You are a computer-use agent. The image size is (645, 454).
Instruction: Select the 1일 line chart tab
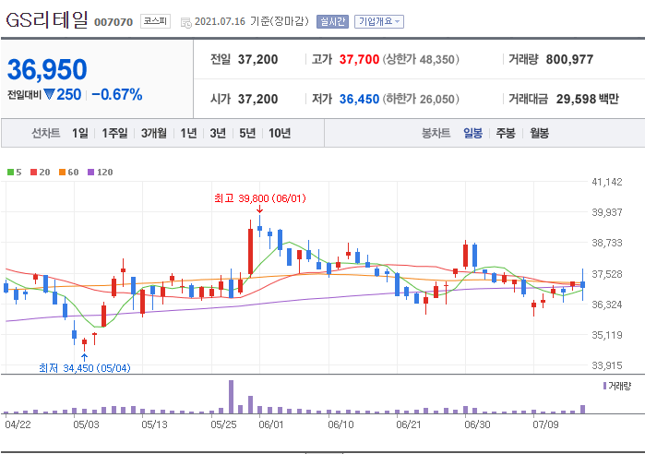(x=79, y=133)
